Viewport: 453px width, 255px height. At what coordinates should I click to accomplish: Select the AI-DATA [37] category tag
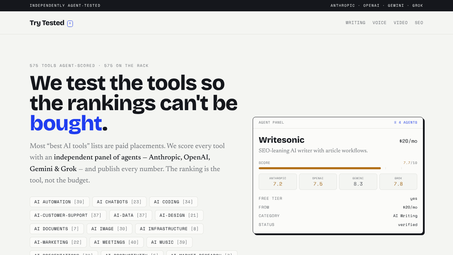[x=131, y=215]
